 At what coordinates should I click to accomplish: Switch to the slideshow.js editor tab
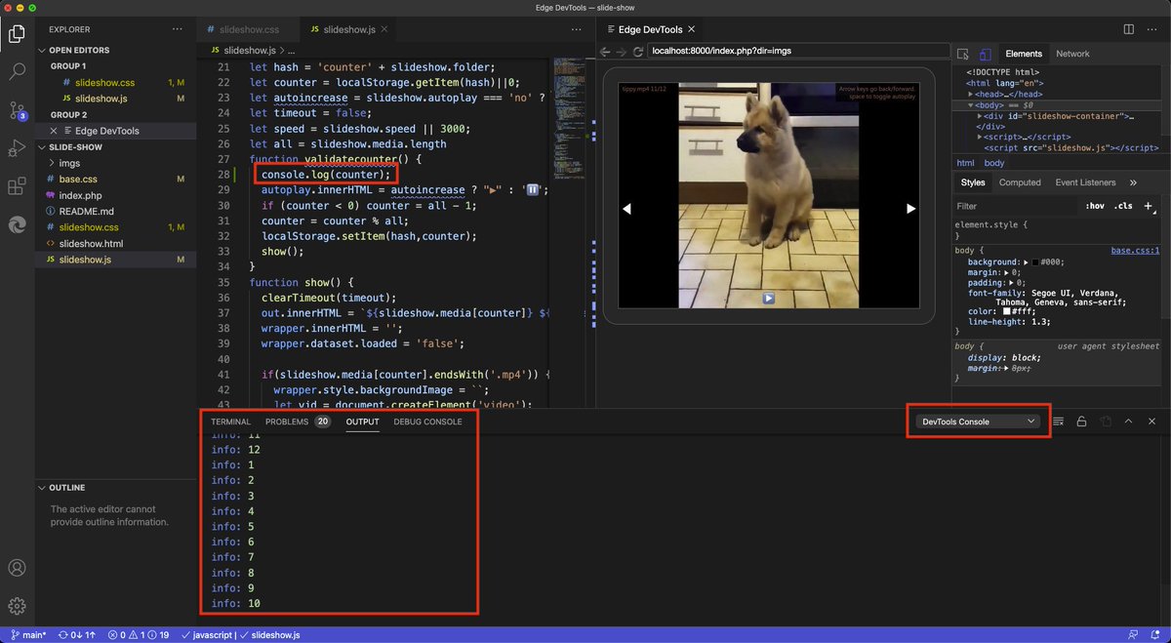point(348,29)
